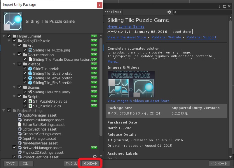Expand description with the More... link
This screenshot has width=234, height=168.
pos(113,62)
